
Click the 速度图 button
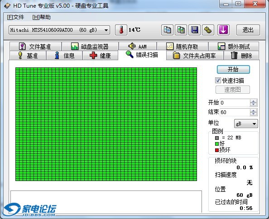pos(233,90)
